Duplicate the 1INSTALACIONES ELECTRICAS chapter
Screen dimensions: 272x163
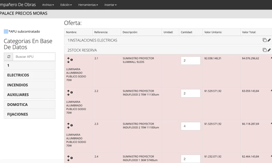click(265, 40)
